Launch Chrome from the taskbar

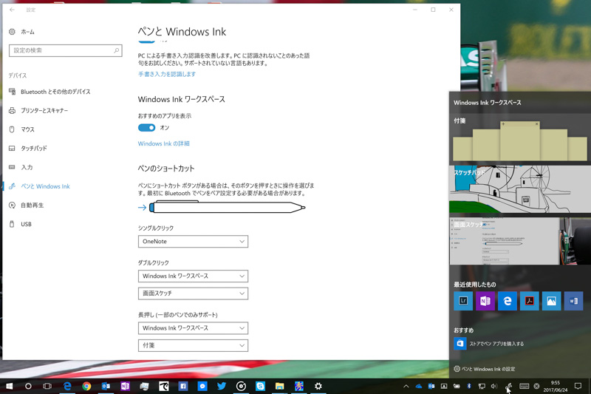86,386
